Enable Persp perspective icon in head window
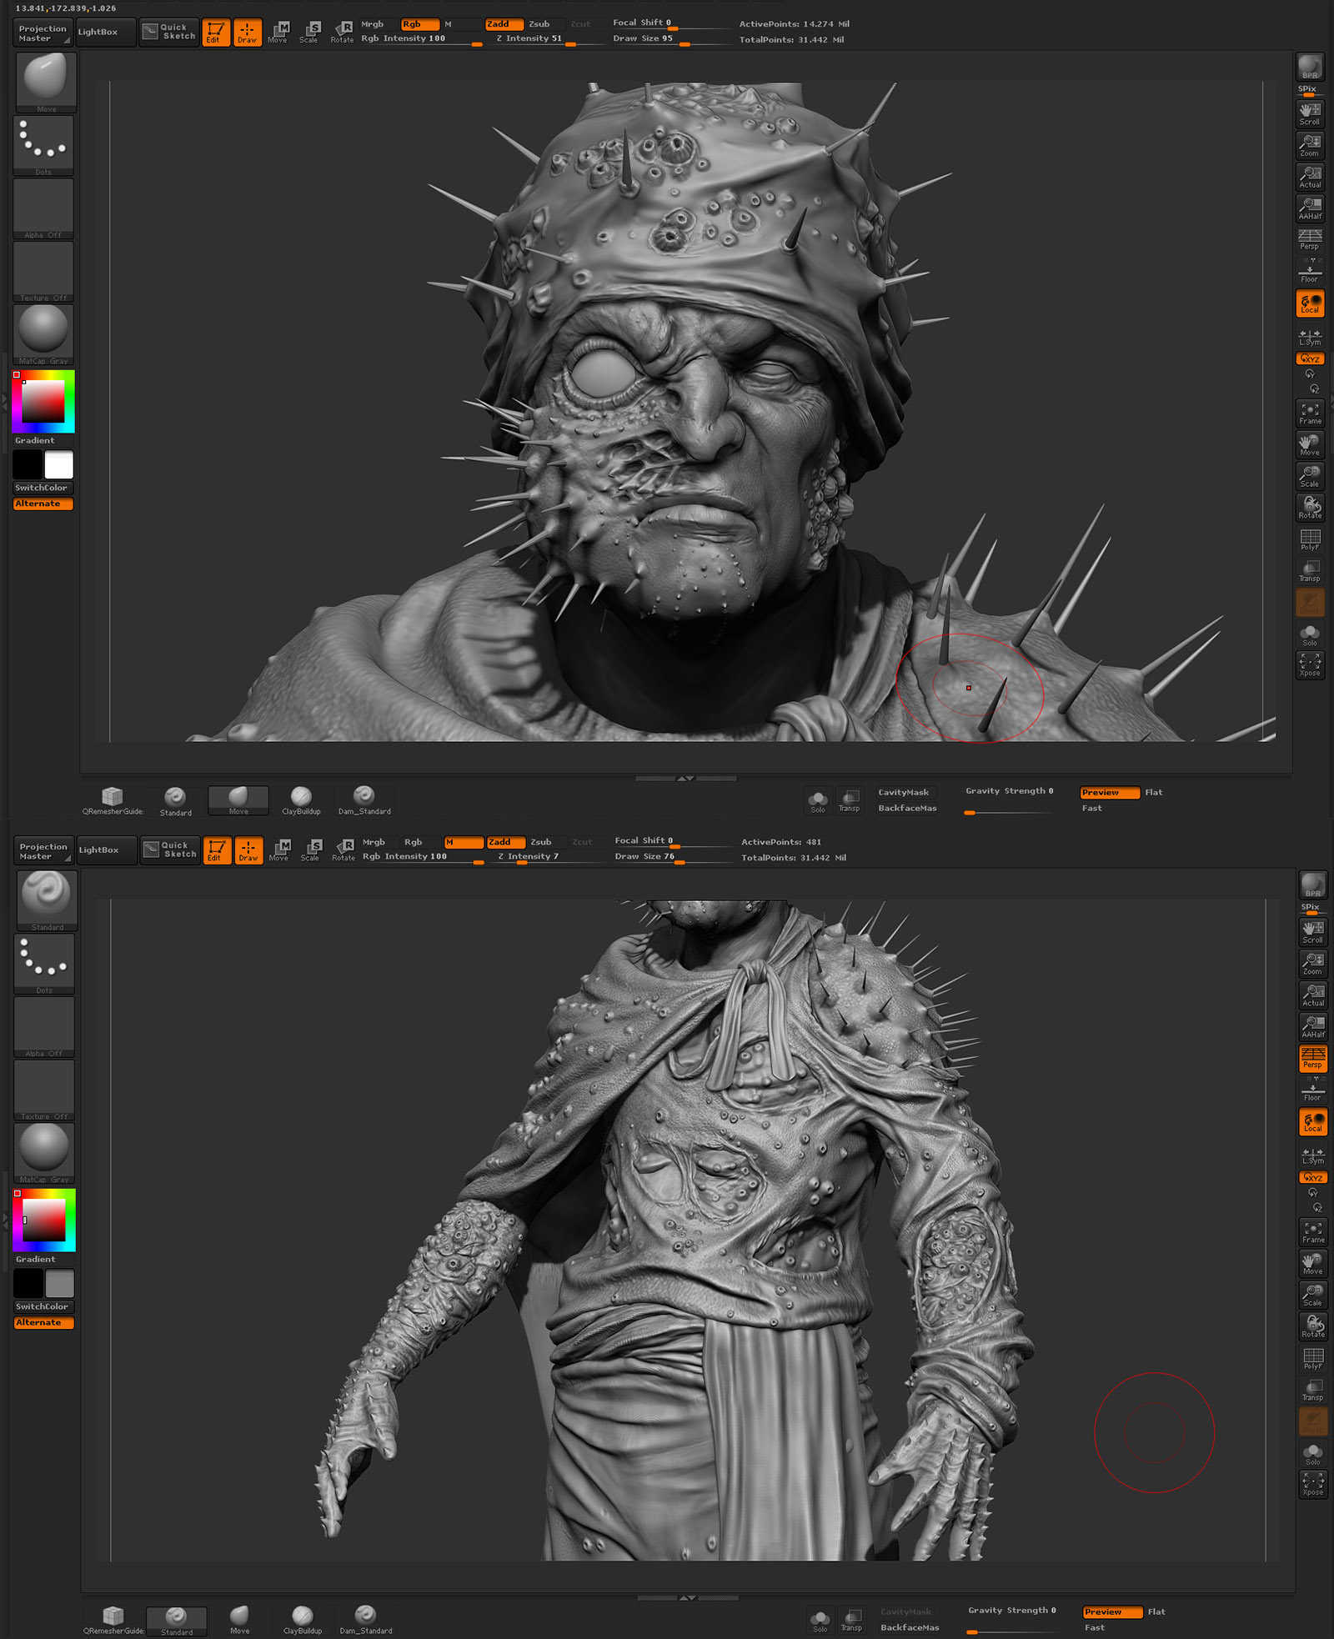The width and height of the screenshot is (1334, 1639). point(1310,240)
